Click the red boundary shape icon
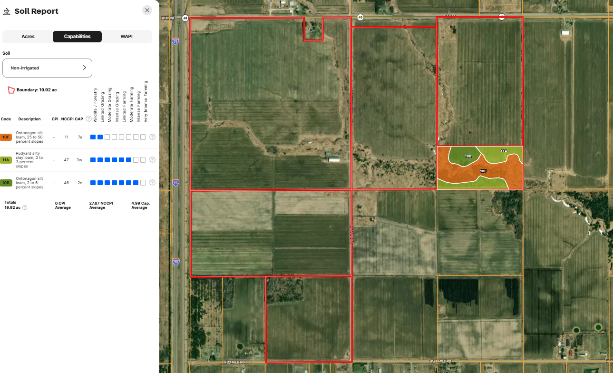This screenshot has height=373, width=613. click(x=11, y=90)
